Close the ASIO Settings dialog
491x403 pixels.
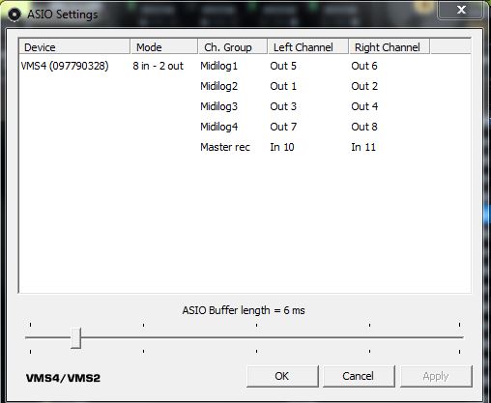(x=461, y=10)
